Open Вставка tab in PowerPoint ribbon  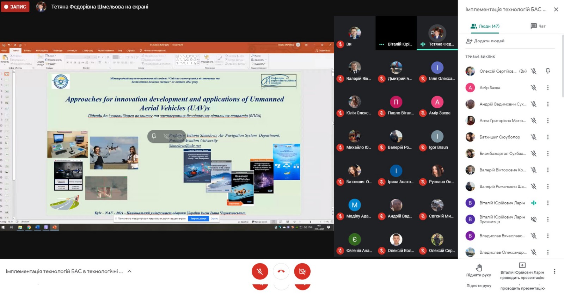point(27,51)
